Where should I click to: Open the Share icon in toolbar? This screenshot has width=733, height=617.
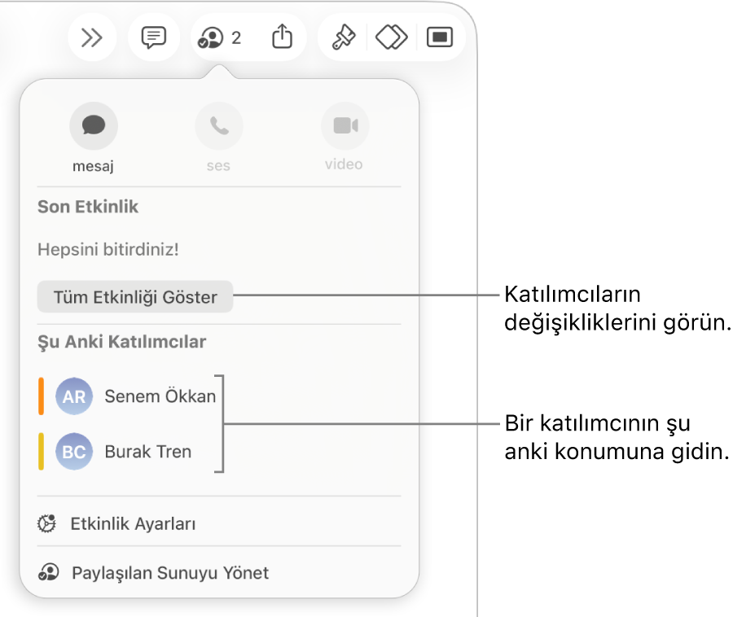(x=283, y=37)
